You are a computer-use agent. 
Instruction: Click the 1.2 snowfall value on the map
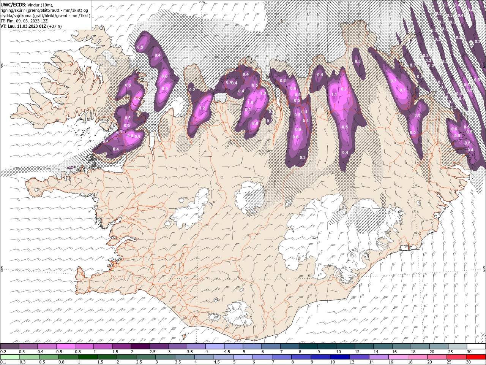pos(202,108)
